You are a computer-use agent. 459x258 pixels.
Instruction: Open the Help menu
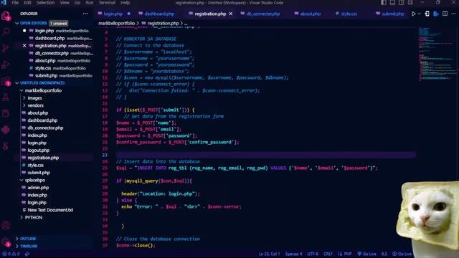click(125, 3)
